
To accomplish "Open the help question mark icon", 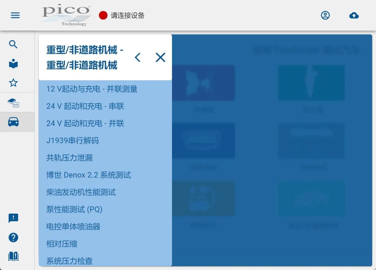I will [x=13, y=238].
